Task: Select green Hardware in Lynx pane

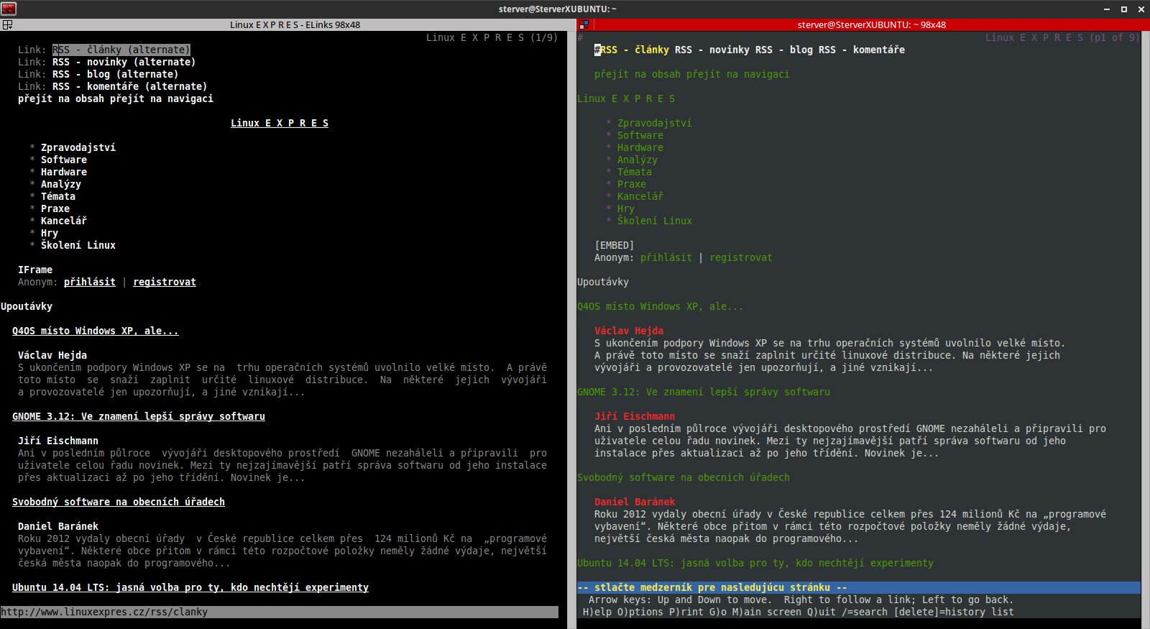Action: coord(640,147)
